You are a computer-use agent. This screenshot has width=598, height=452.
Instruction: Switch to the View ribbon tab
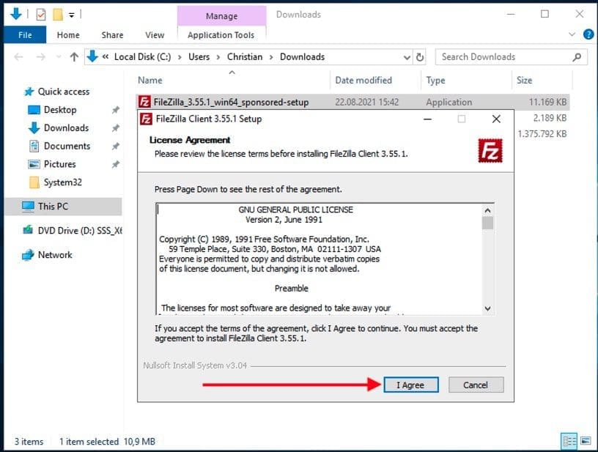[x=154, y=34]
